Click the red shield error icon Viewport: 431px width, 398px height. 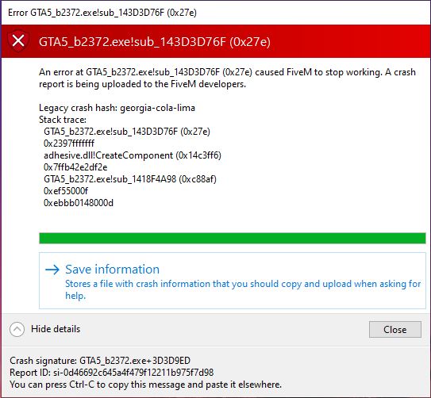click(18, 41)
